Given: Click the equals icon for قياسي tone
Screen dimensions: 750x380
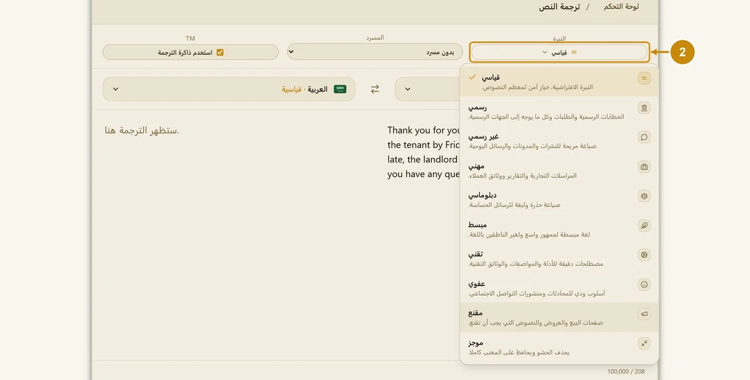Looking at the screenshot, I should tap(644, 78).
